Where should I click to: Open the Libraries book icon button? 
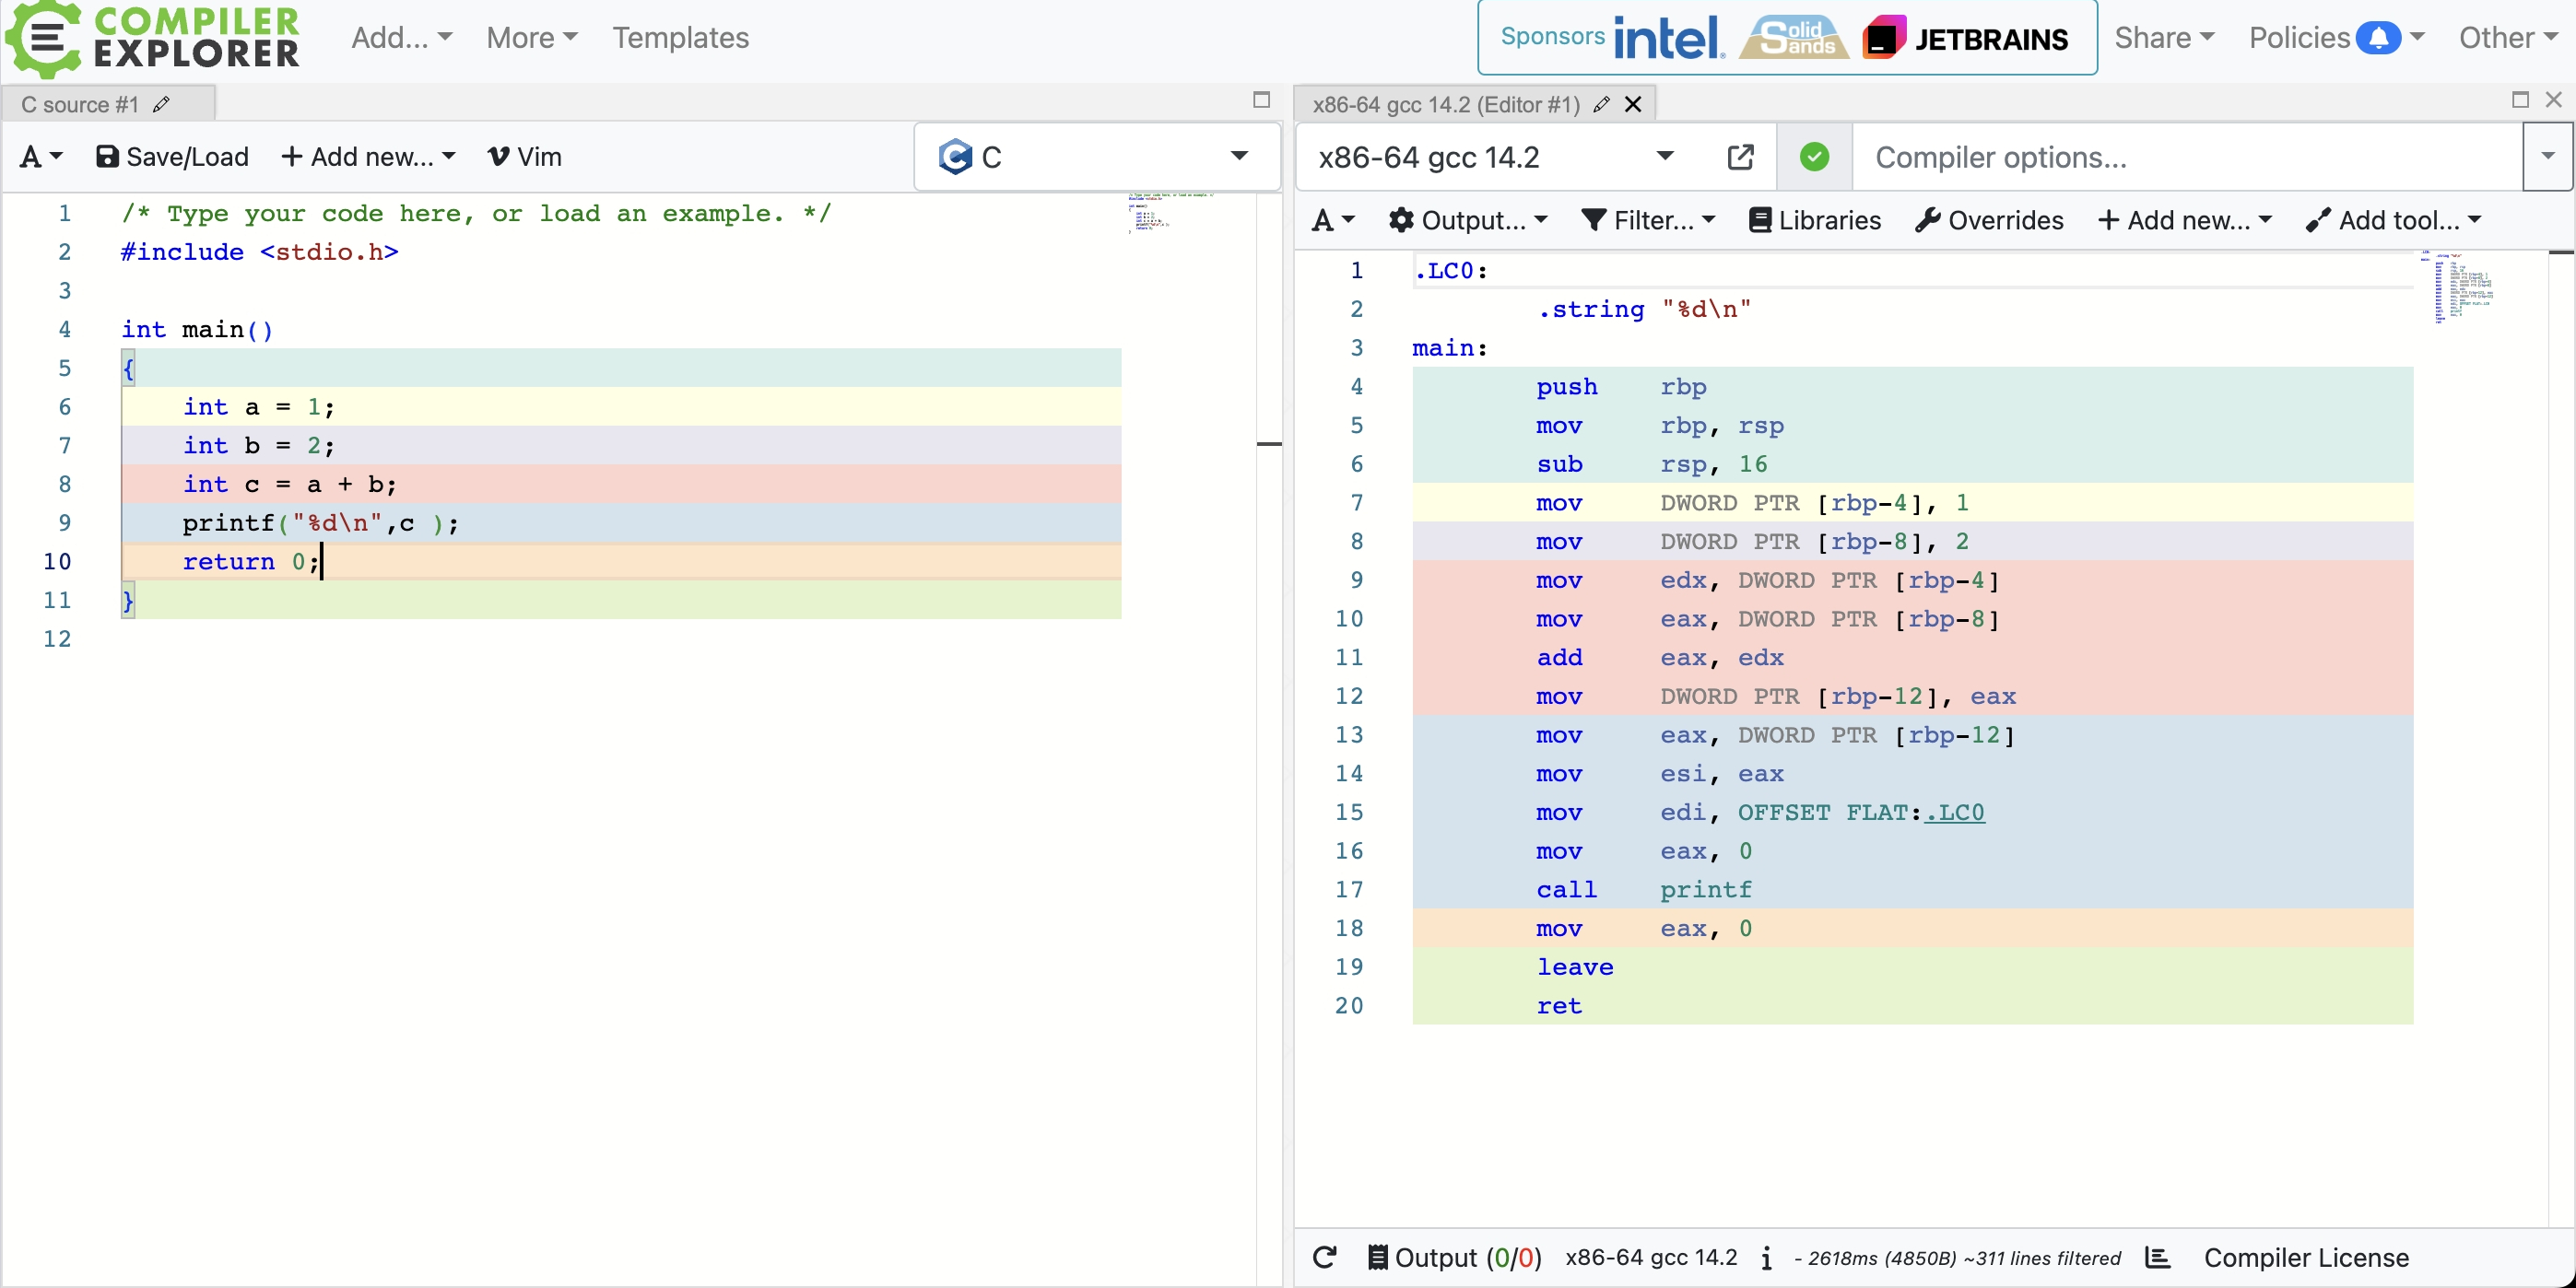click(1814, 220)
